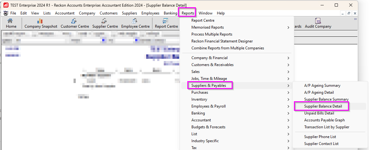Open the Window menu
369x150 pixels.
pos(206,13)
